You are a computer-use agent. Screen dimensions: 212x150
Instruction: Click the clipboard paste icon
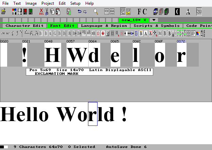coord(58,12)
